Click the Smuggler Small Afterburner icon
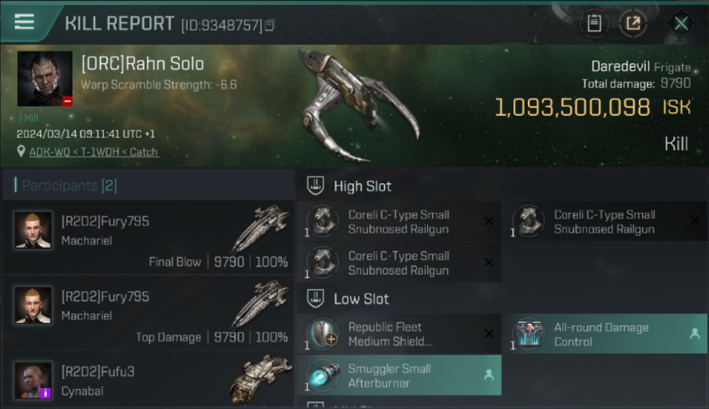The width and height of the screenshot is (709, 409). click(323, 375)
